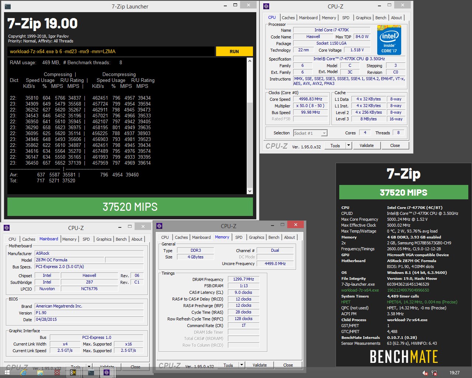The height and width of the screenshot is (378, 472).
Task: Click the Multiplier value x 50.0 (8 - 50)
Action: pos(310,106)
